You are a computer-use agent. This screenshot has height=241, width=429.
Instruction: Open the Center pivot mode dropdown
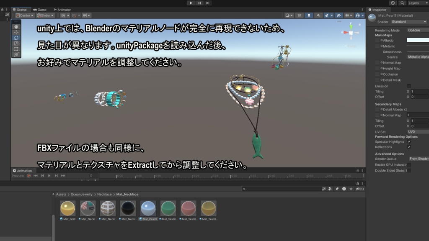click(x=25, y=15)
